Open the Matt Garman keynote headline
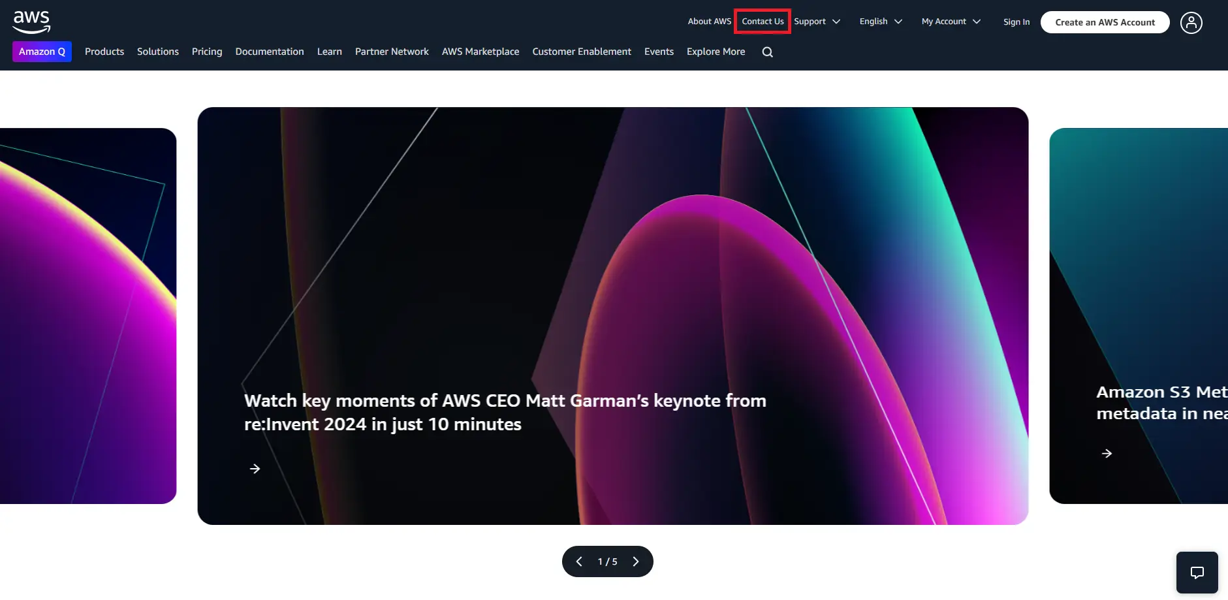1228x600 pixels. point(505,413)
